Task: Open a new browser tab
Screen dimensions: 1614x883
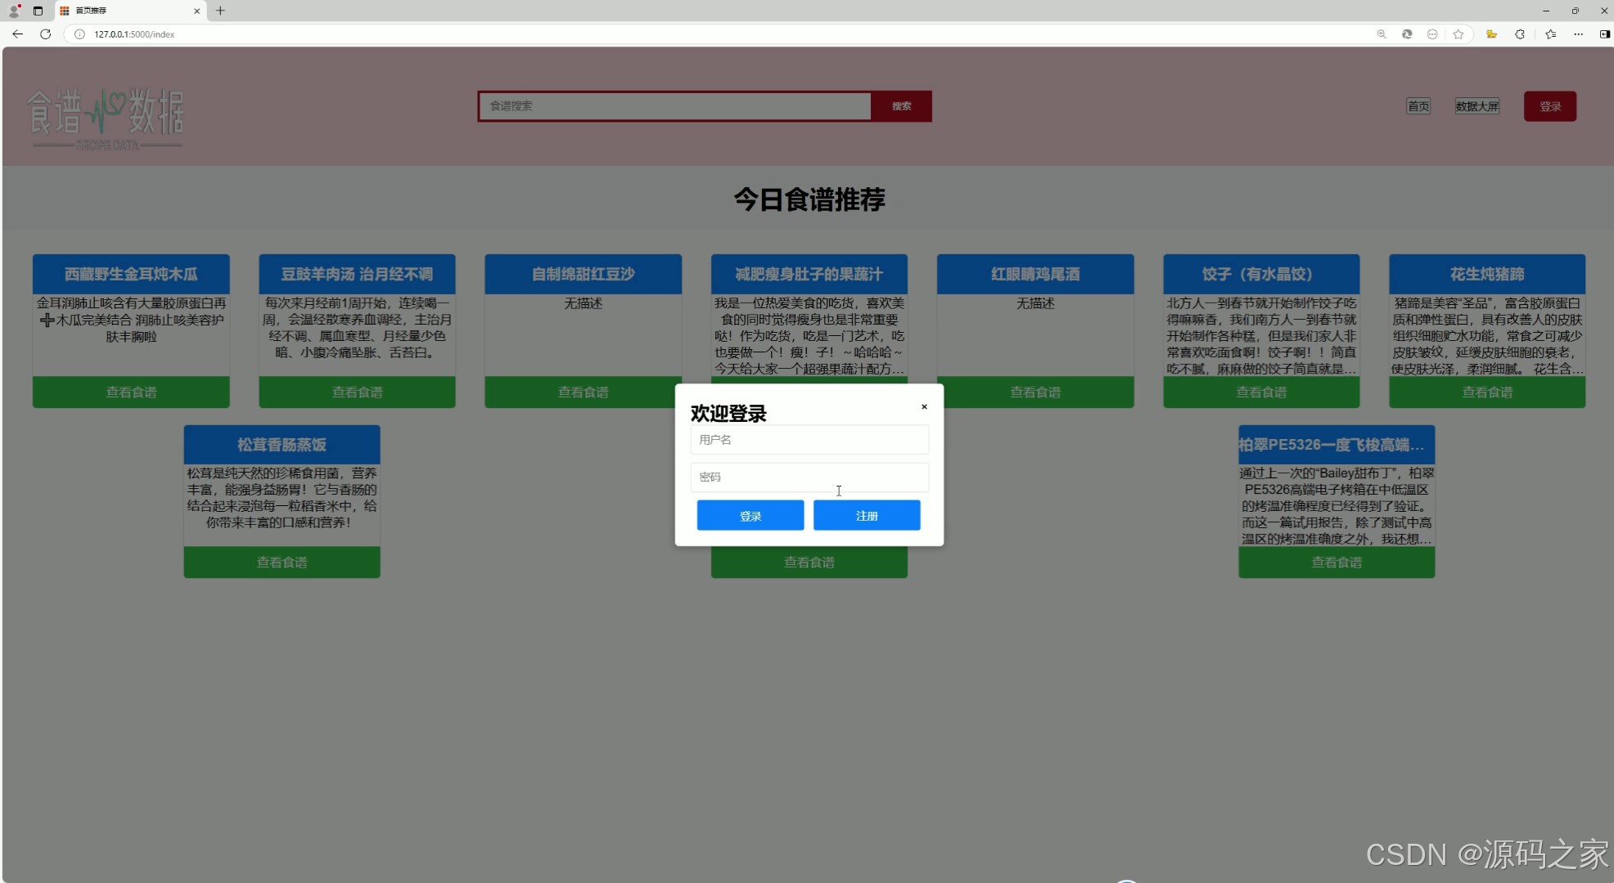Action: 219,11
